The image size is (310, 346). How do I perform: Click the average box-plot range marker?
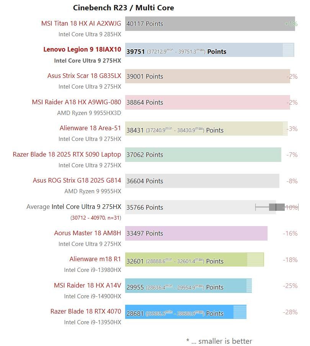tap(277, 207)
